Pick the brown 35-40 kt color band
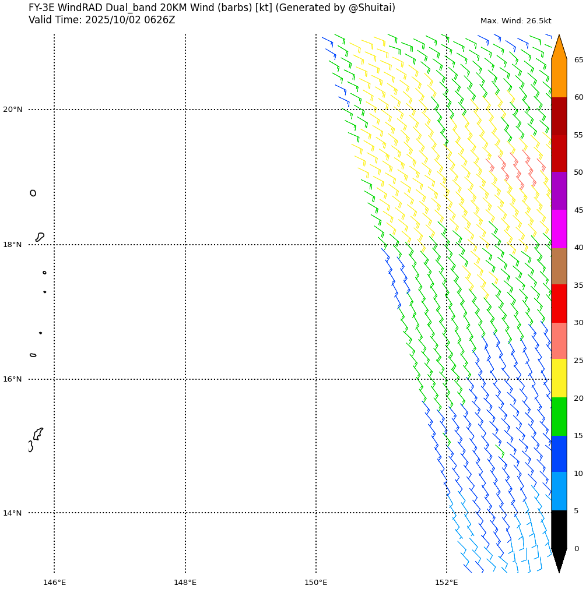Viewport: 586px width, 589px height. (559, 266)
